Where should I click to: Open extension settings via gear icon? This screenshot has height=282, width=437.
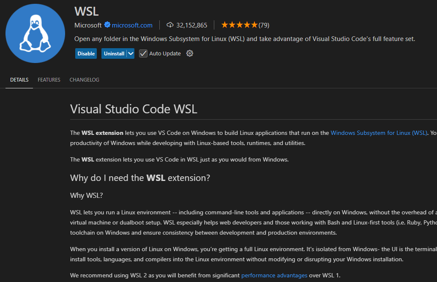[189, 53]
